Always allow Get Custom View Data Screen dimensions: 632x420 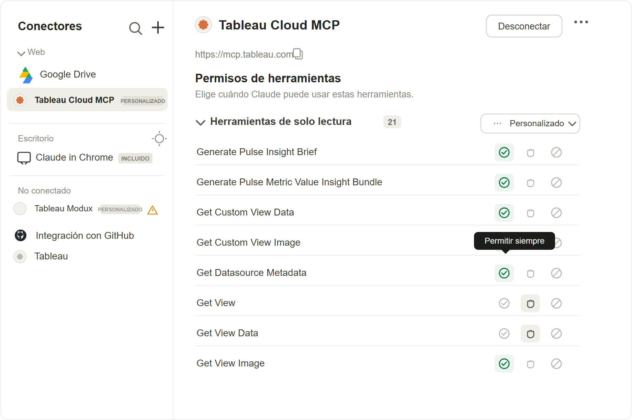coord(504,213)
